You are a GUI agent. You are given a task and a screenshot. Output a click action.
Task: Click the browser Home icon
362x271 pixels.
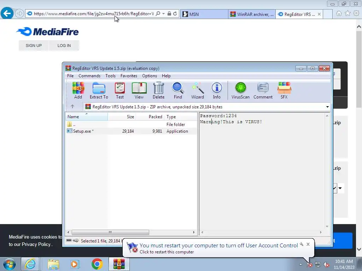pos(339,13)
